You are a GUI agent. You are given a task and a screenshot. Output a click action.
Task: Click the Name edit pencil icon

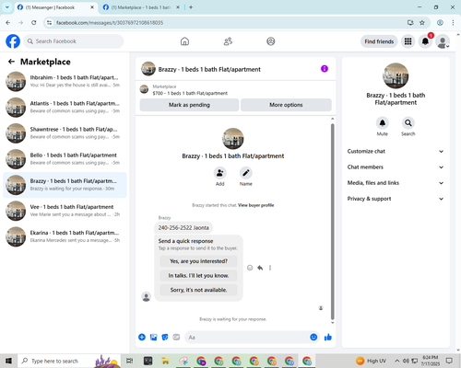click(x=246, y=173)
